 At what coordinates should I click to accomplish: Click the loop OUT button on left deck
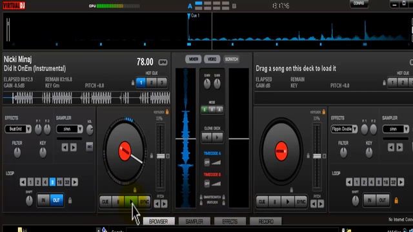click(56, 200)
